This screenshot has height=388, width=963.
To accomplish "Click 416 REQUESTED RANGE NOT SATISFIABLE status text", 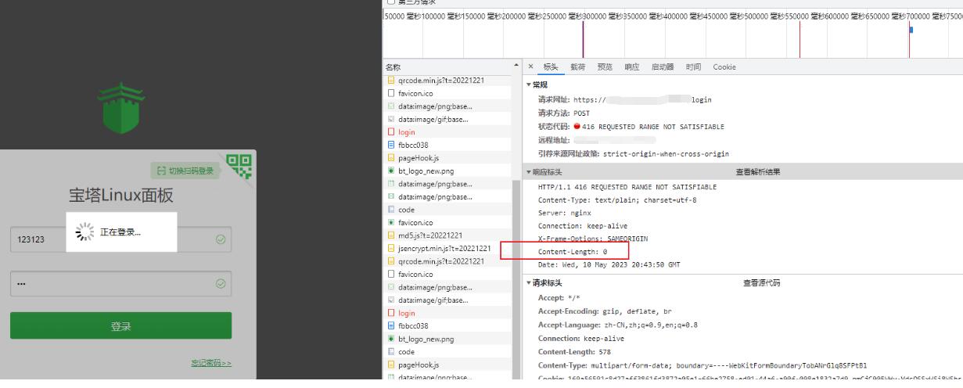I will [653, 127].
